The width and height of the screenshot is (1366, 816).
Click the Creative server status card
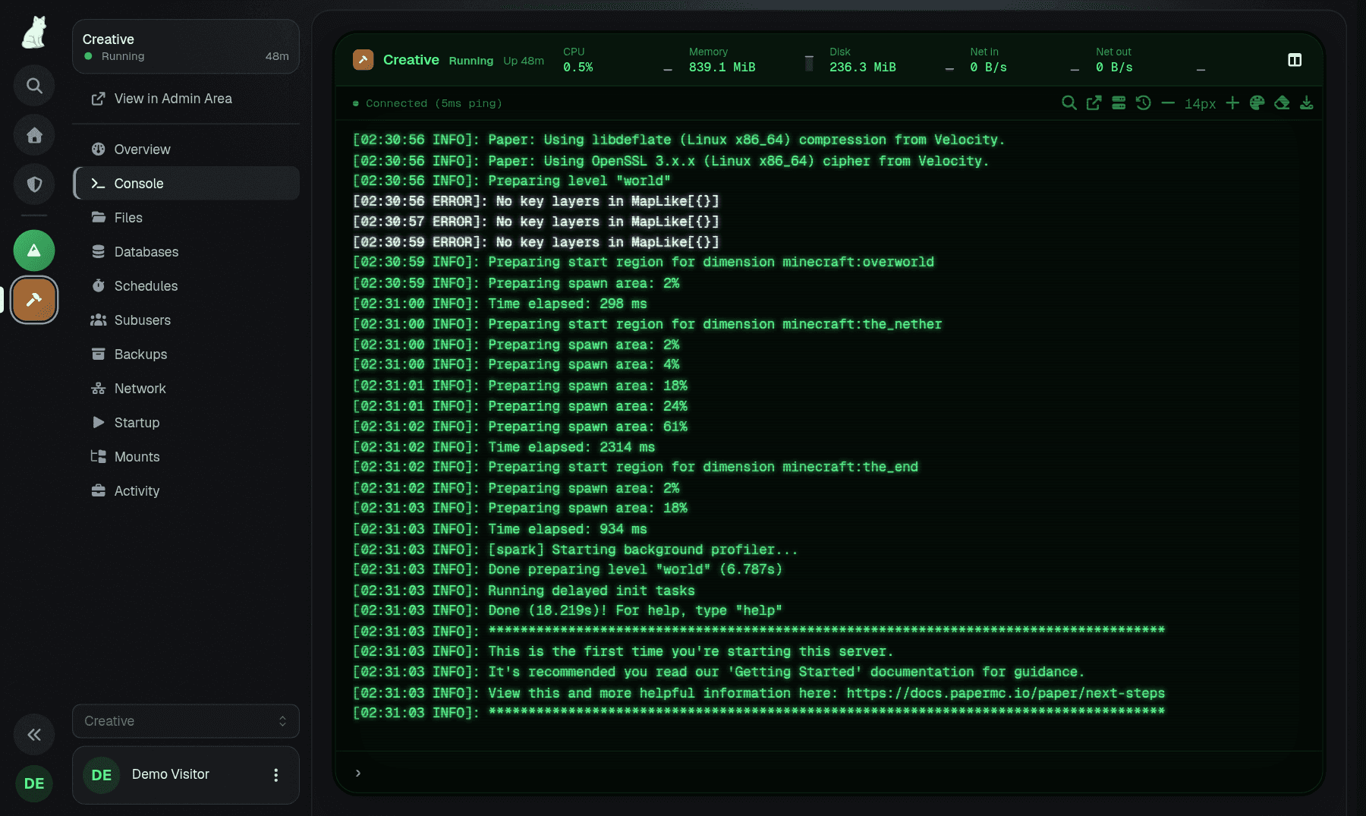186,47
